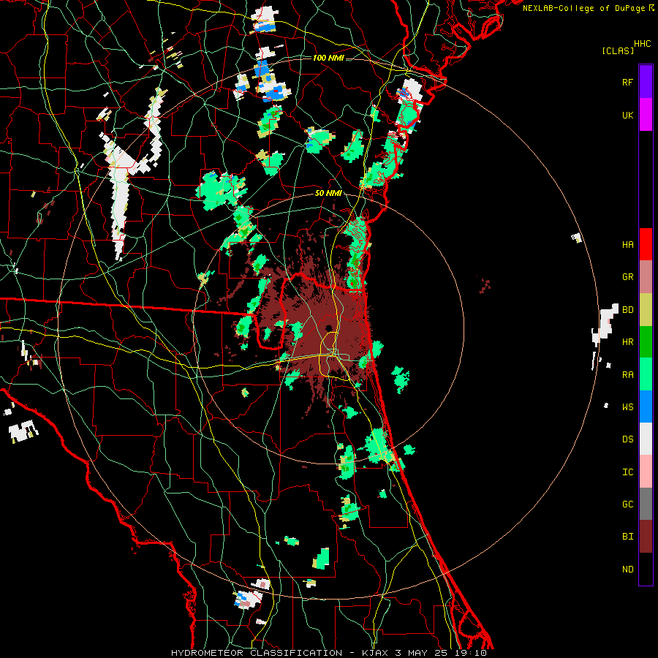Click the BD legend label
This screenshot has width=658, height=658.
click(627, 310)
